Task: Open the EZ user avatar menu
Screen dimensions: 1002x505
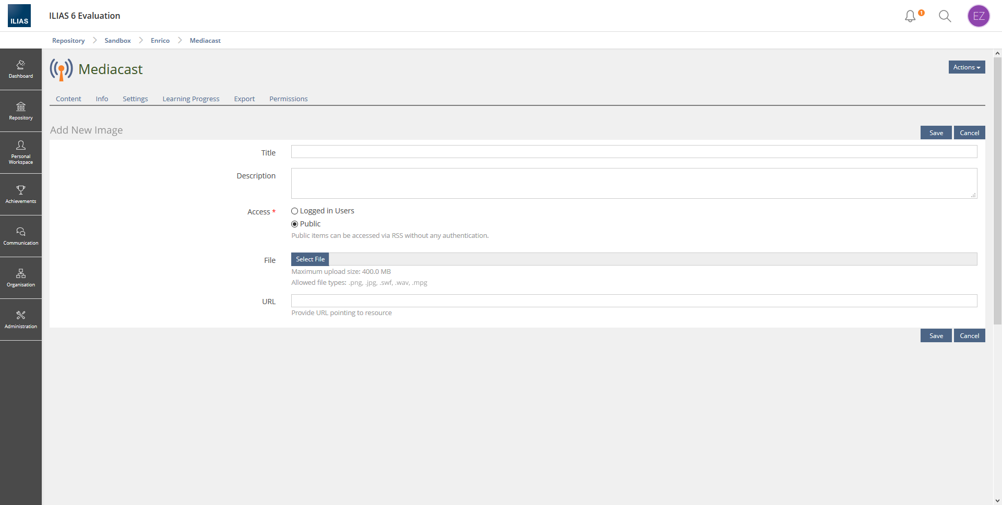Action: pos(979,16)
